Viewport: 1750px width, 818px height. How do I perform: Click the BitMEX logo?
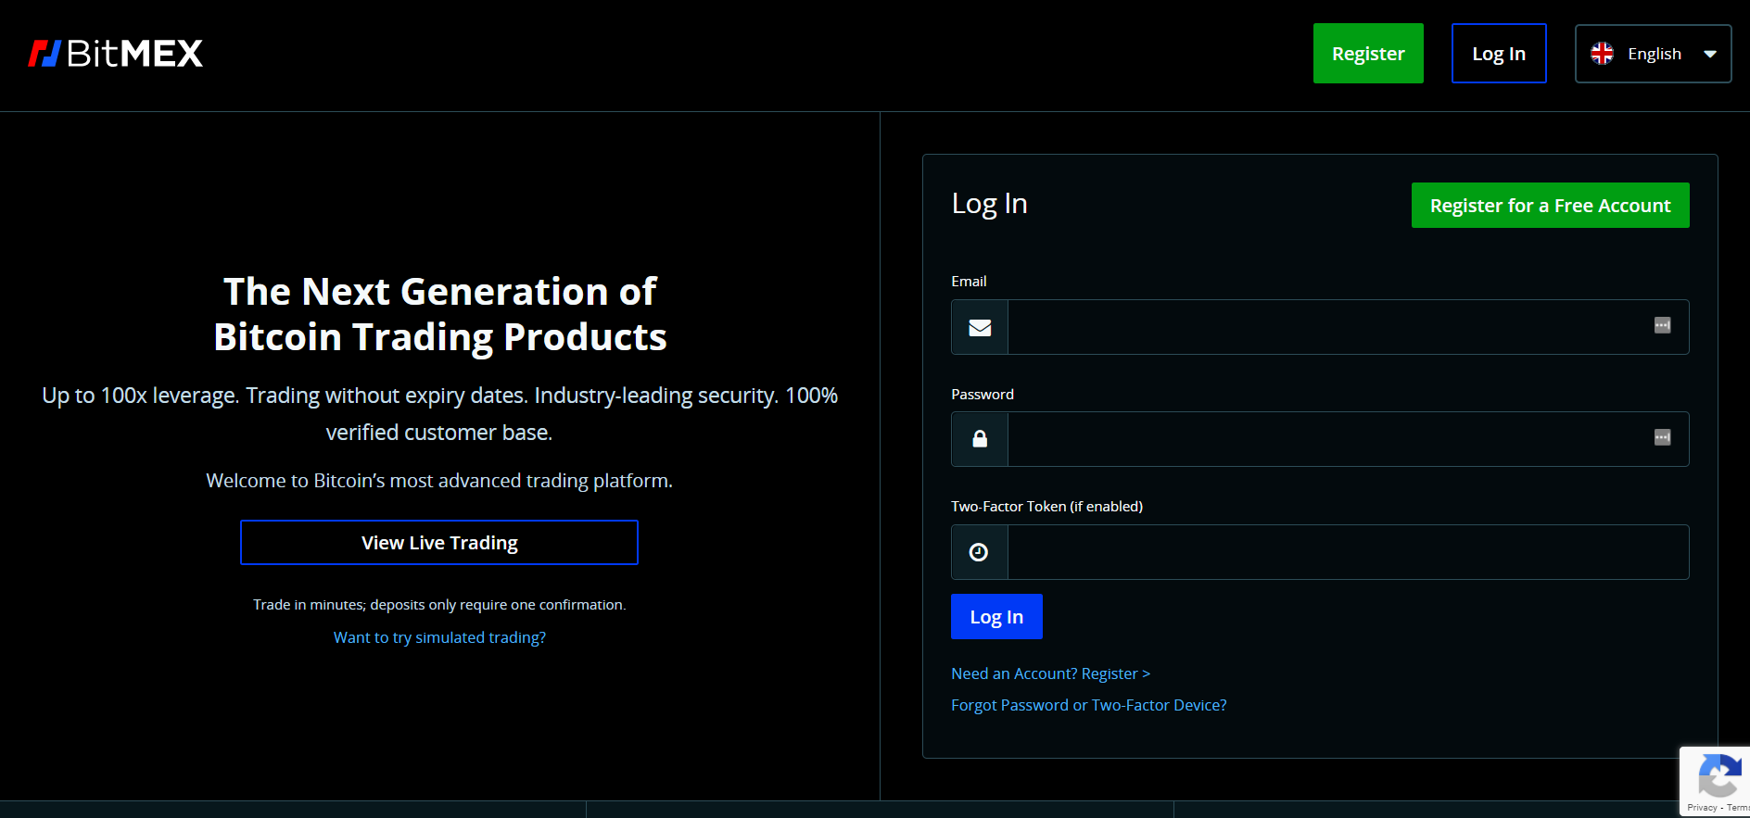(x=116, y=54)
